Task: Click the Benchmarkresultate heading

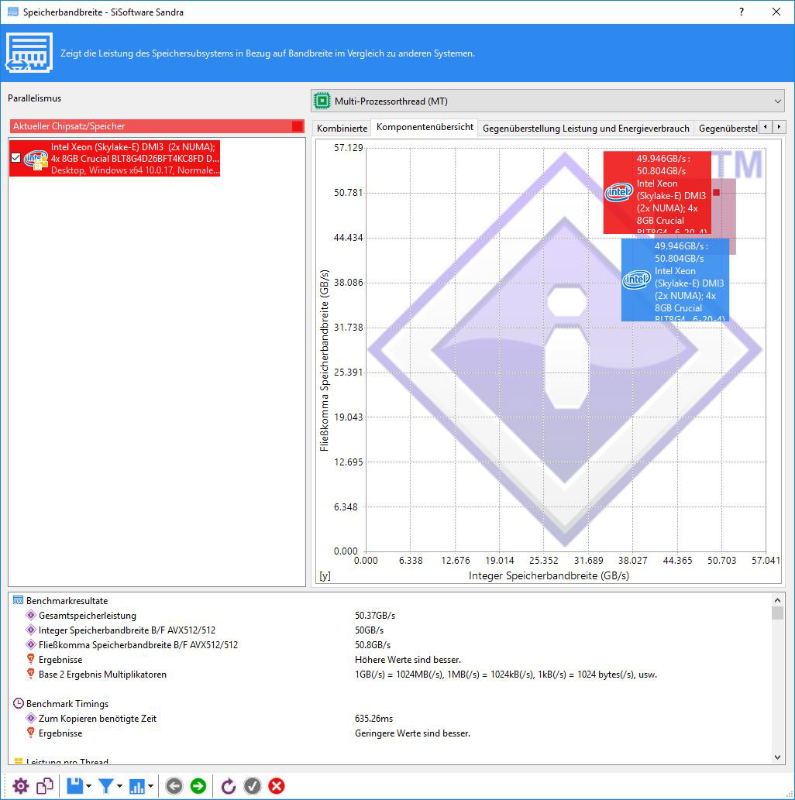Action: coord(67,600)
